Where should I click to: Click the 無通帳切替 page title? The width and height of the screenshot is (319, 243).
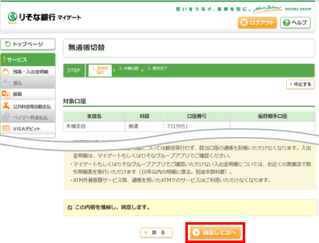[86, 47]
